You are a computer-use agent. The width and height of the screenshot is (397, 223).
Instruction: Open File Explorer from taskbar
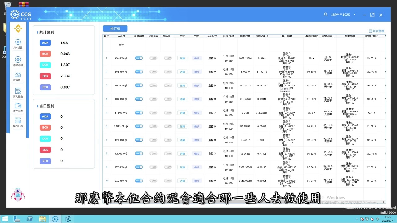[x=42, y=219]
